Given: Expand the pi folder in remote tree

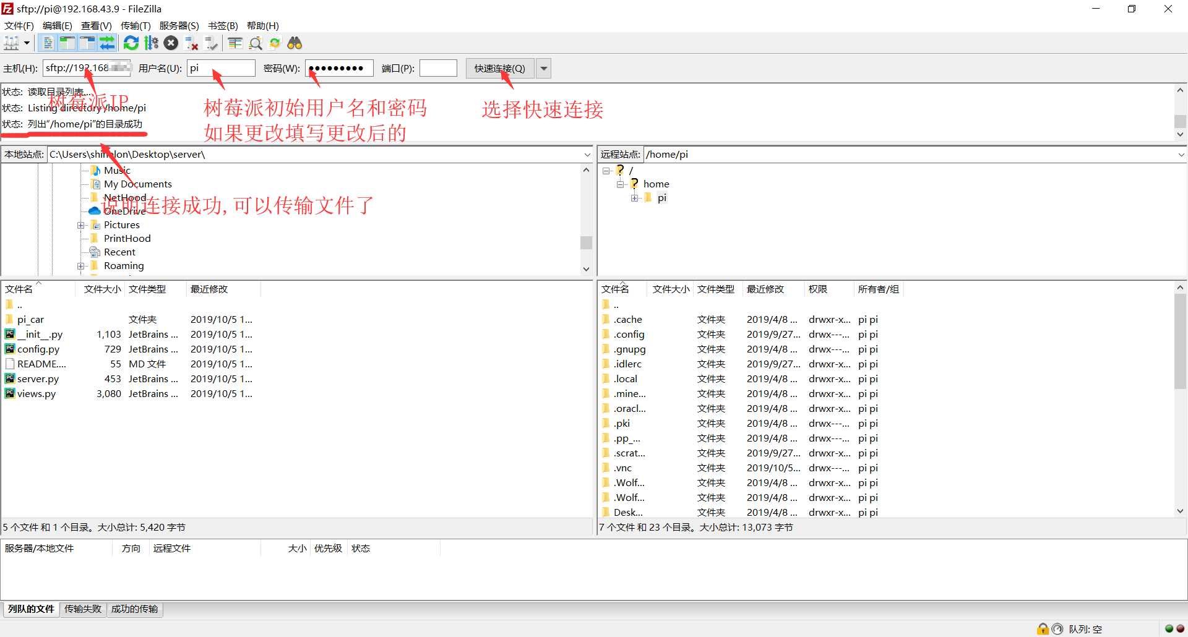Looking at the screenshot, I should [634, 198].
